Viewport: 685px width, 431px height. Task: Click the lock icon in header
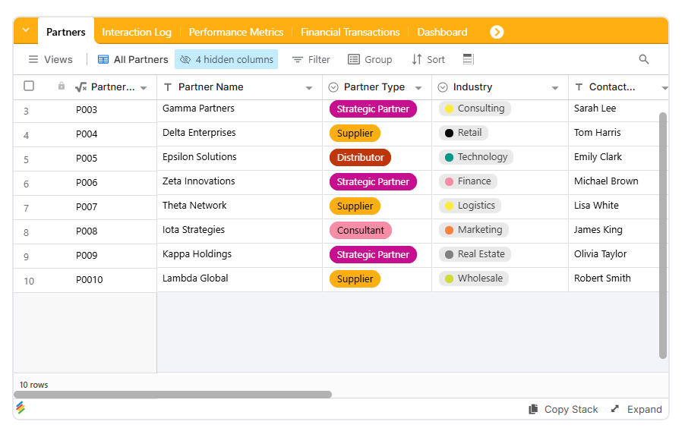pos(62,86)
